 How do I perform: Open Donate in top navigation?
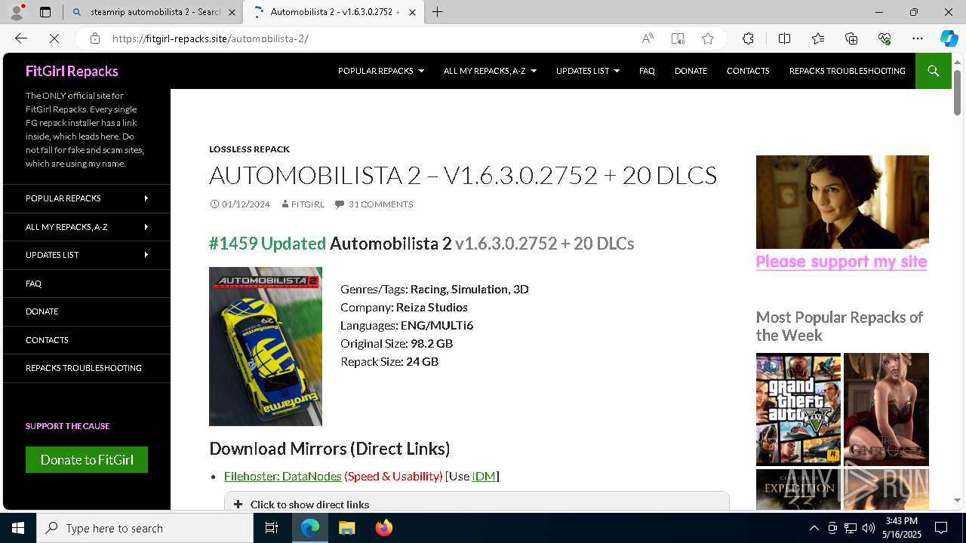(x=691, y=71)
